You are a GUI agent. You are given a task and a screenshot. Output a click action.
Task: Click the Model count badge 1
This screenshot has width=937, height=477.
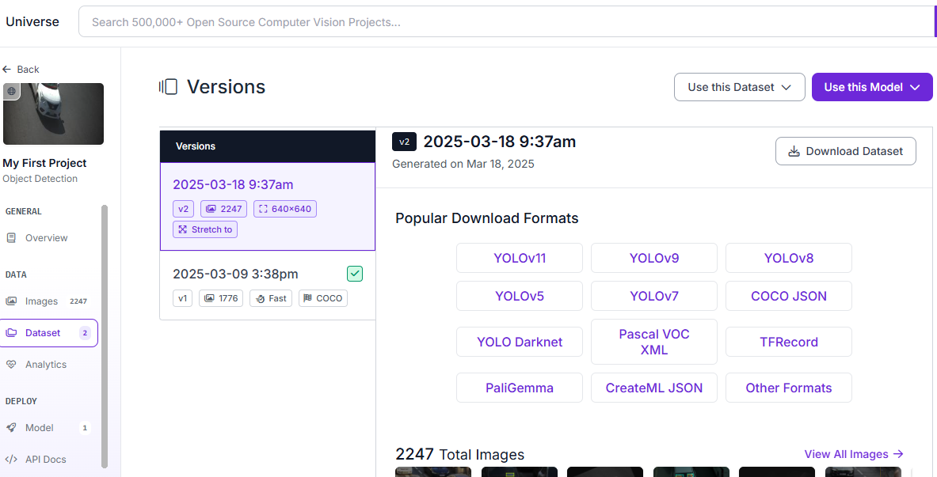tap(85, 428)
